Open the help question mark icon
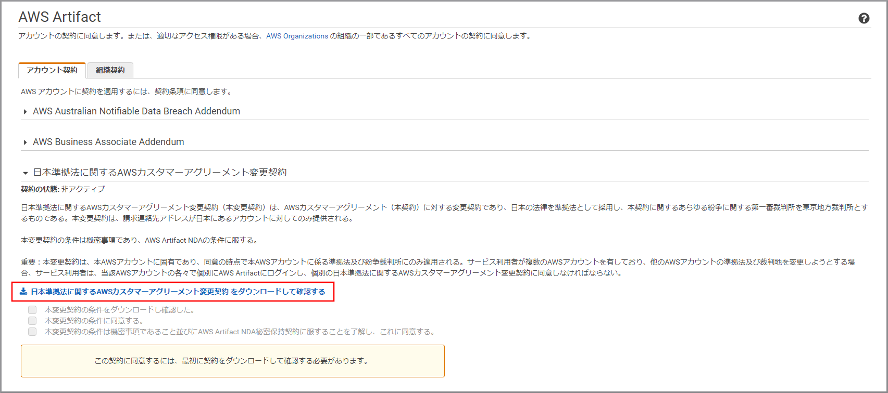The width and height of the screenshot is (888, 393). tap(864, 18)
